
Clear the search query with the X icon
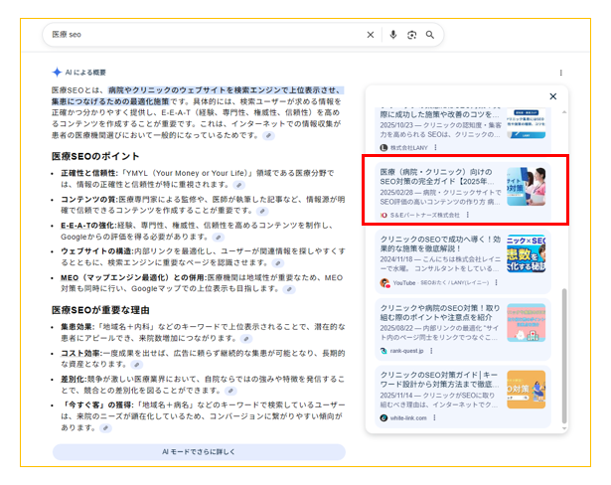[x=371, y=35]
